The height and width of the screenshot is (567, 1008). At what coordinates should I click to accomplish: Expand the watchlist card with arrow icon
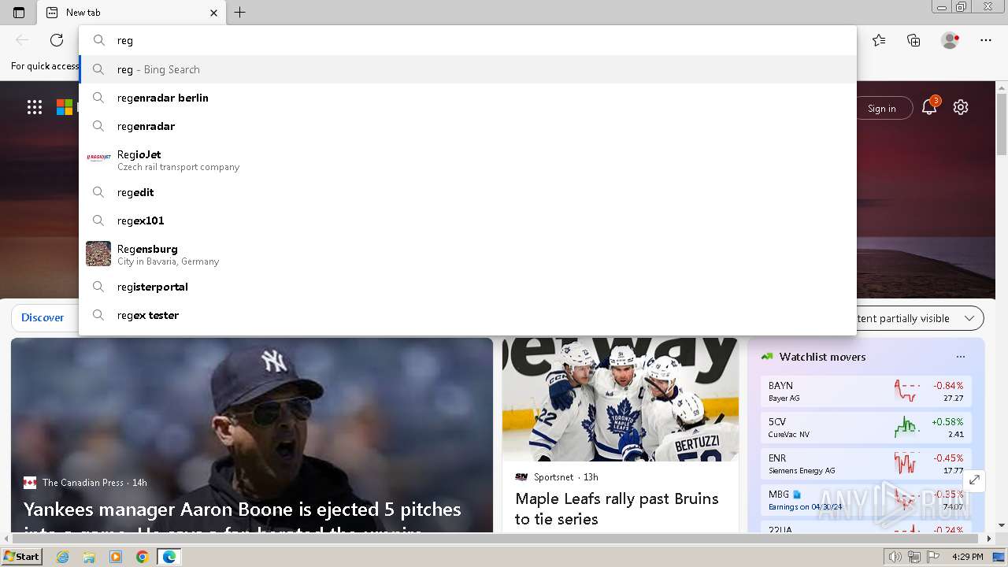974,480
